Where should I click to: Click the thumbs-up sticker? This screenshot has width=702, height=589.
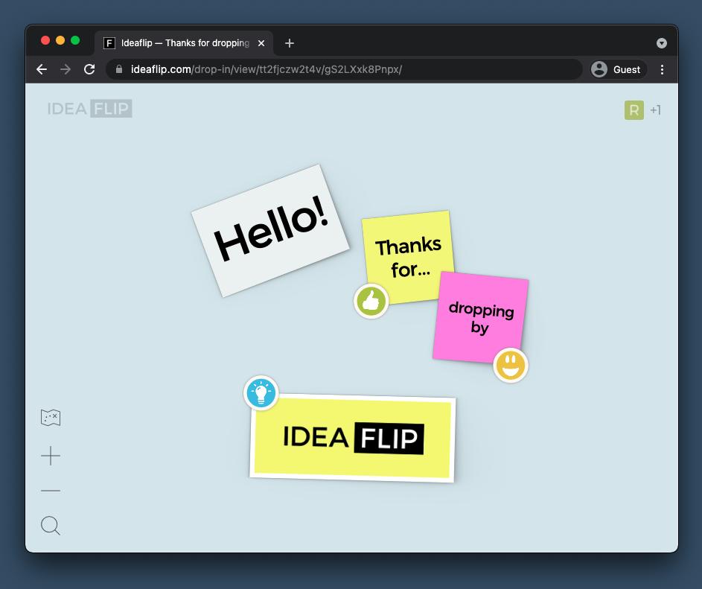(371, 301)
